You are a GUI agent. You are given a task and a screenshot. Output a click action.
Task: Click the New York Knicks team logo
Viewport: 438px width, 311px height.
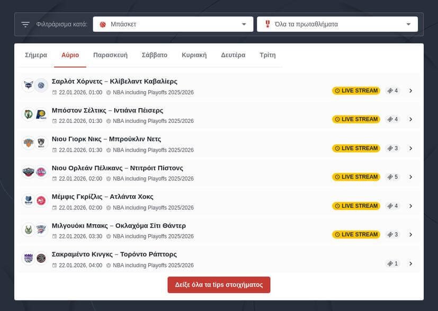(x=28, y=143)
